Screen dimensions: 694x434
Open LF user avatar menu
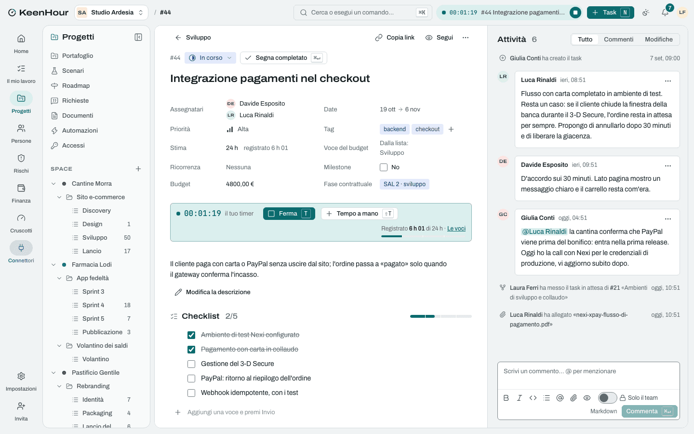(682, 13)
